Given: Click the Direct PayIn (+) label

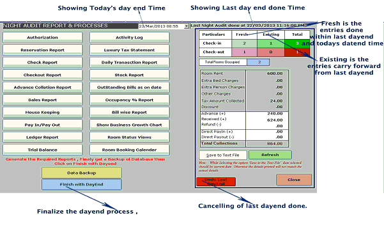Looking at the screenshot, I should [217, 132].
